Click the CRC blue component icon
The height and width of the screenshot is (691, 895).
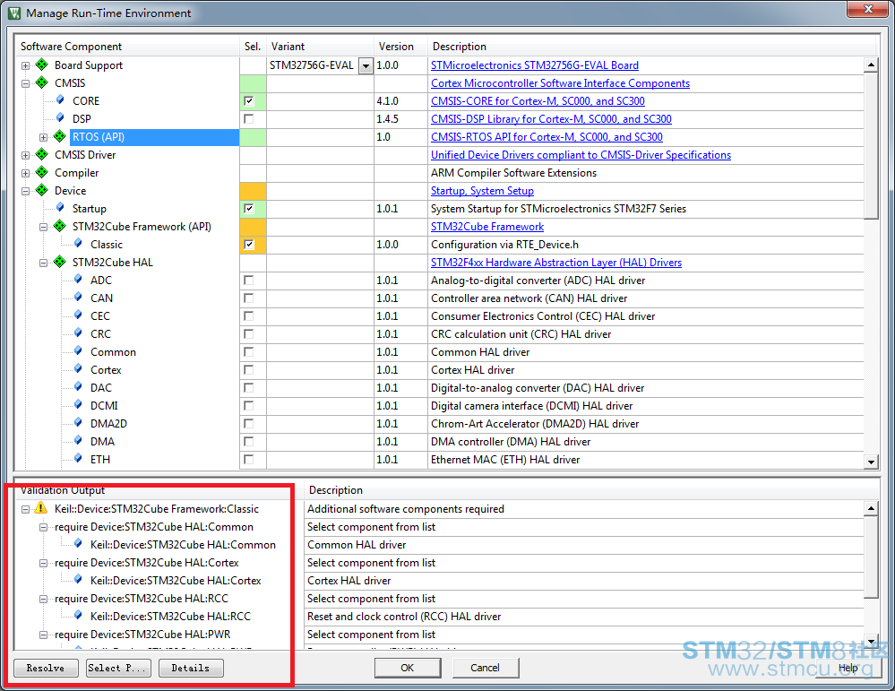[78, 333]
